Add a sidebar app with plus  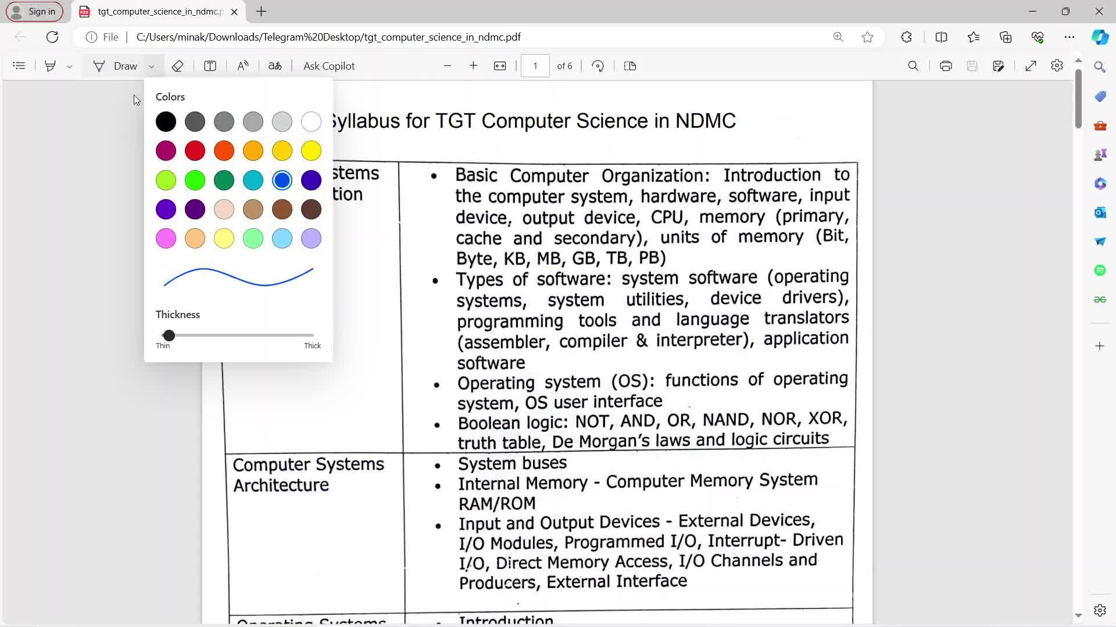coord(1100,346)
